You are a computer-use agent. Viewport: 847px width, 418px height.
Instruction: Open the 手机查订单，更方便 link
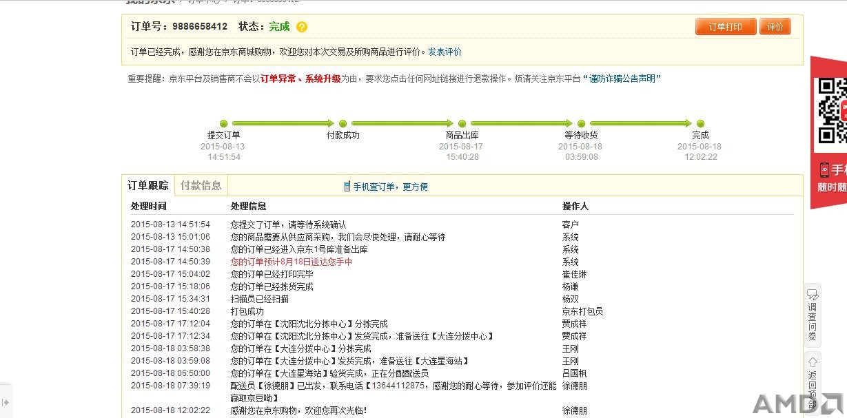click(391, 187)
